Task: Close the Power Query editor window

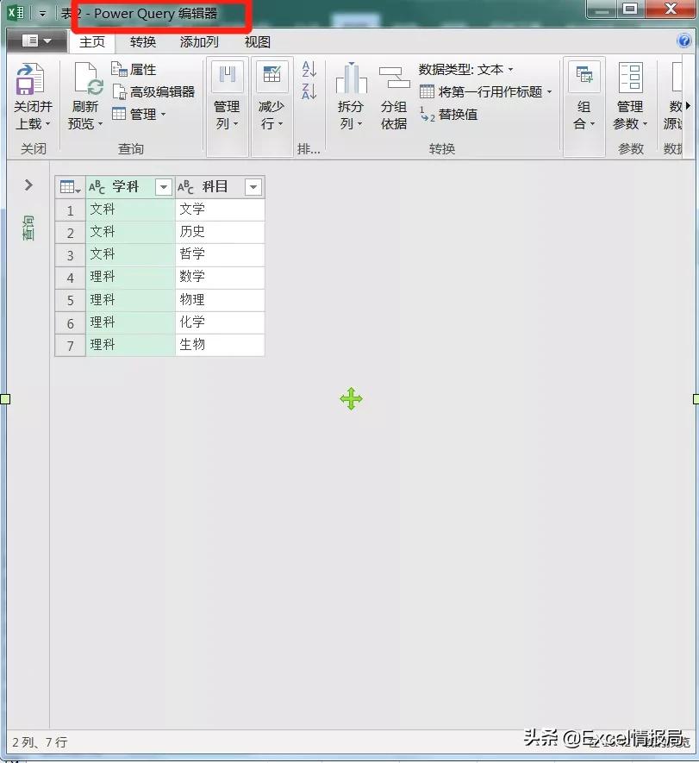Action: coord(671,9)
